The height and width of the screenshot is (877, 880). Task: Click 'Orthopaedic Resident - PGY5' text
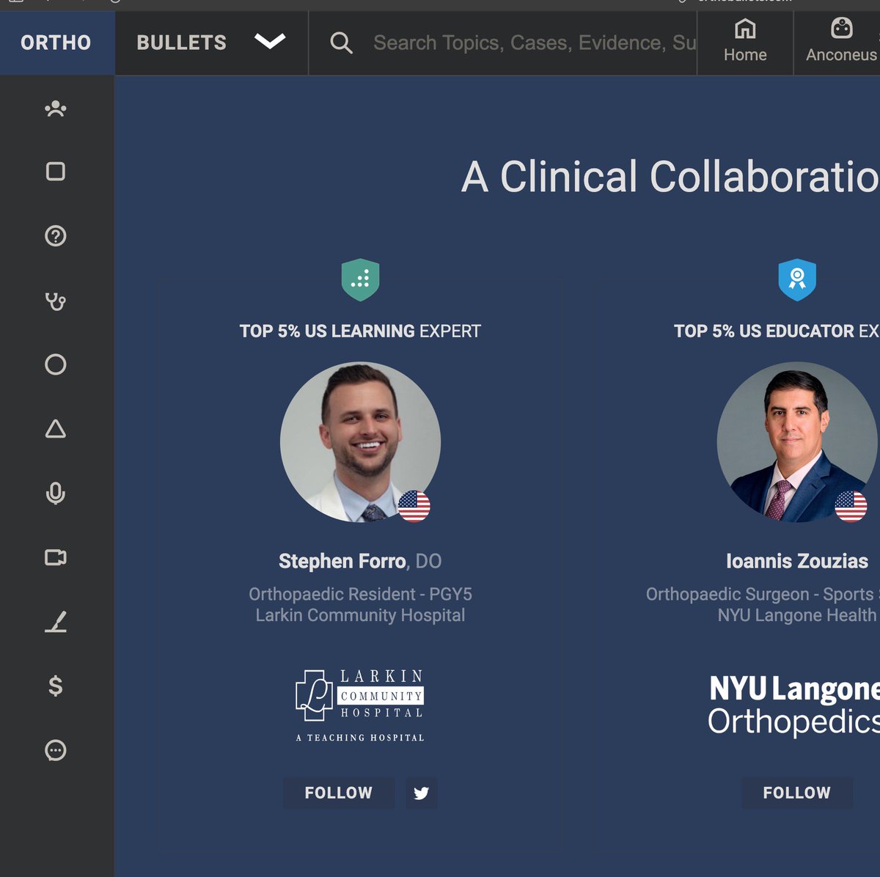[360, 594]
